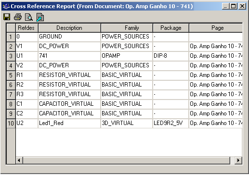Click the Page column header
The width and height of the screenshot is (249, 175).
[x=216, y=28]
